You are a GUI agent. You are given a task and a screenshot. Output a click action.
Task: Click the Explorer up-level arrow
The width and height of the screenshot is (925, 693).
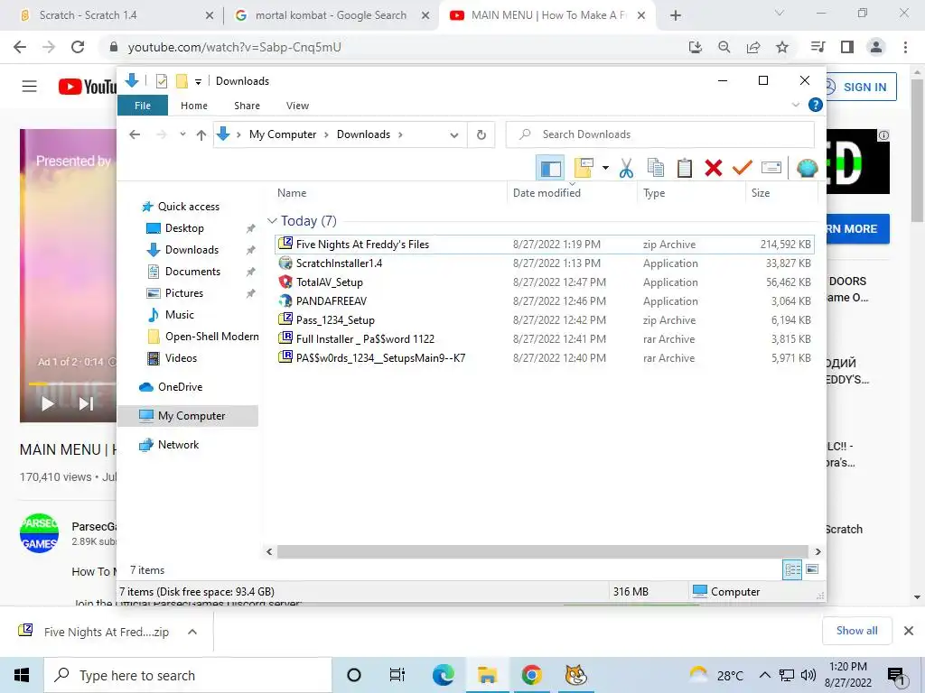[201, 135]
